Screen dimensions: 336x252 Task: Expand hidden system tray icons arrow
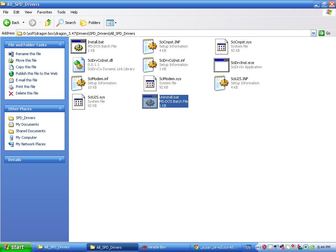click(258, 247)
